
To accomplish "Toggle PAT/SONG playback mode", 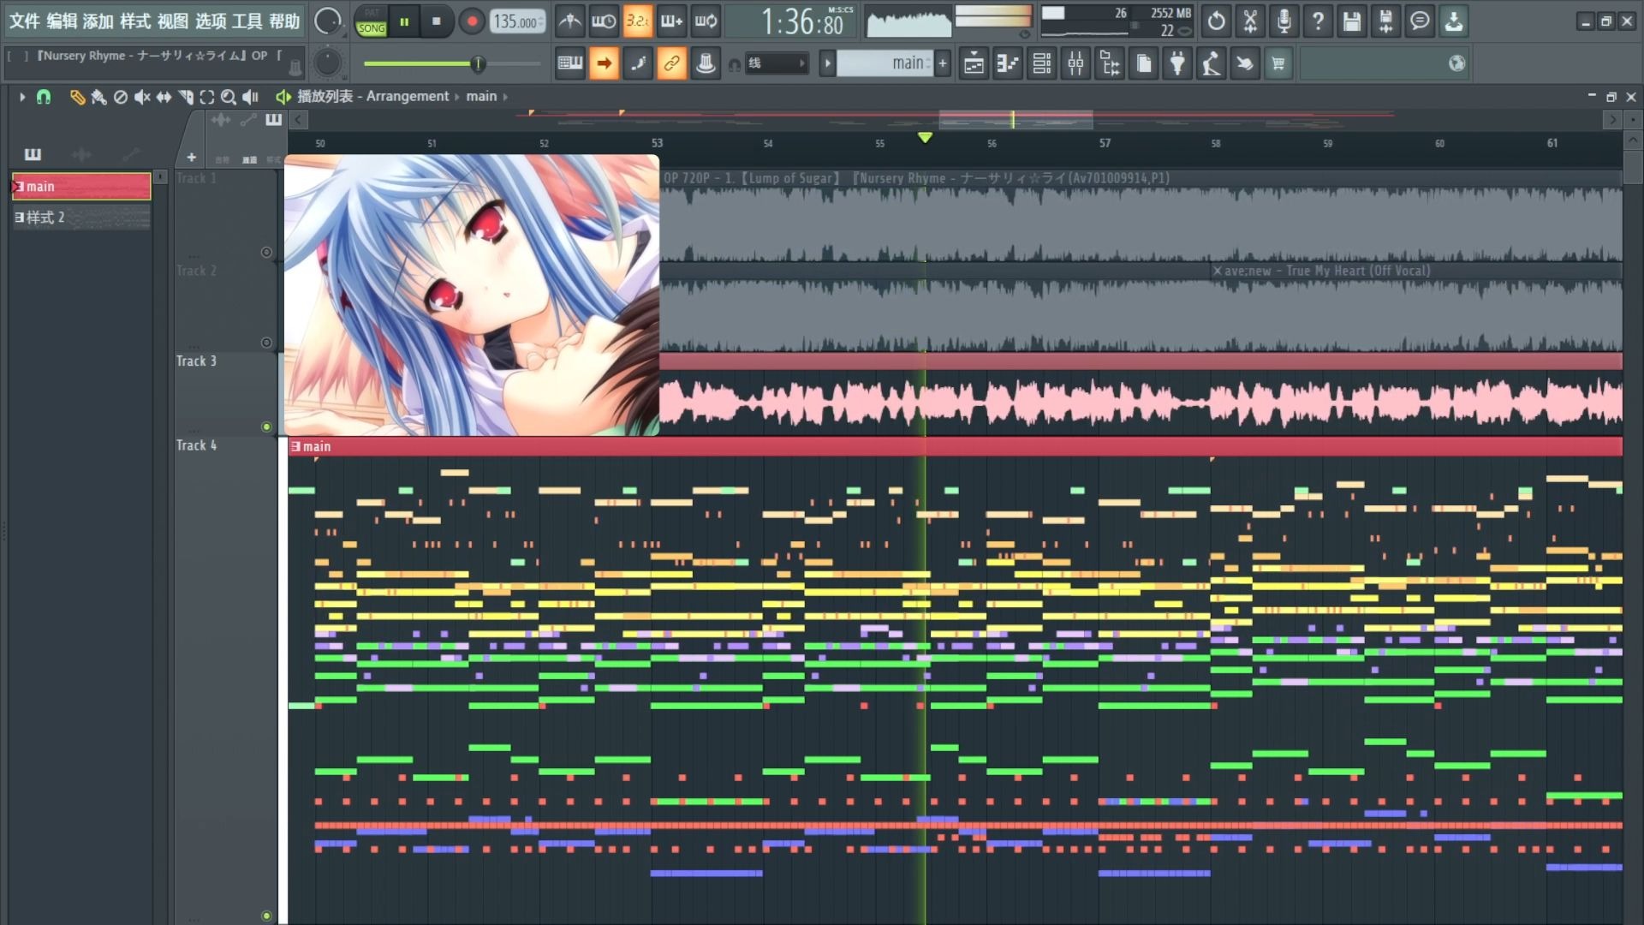I will click(x=372, y=21).
